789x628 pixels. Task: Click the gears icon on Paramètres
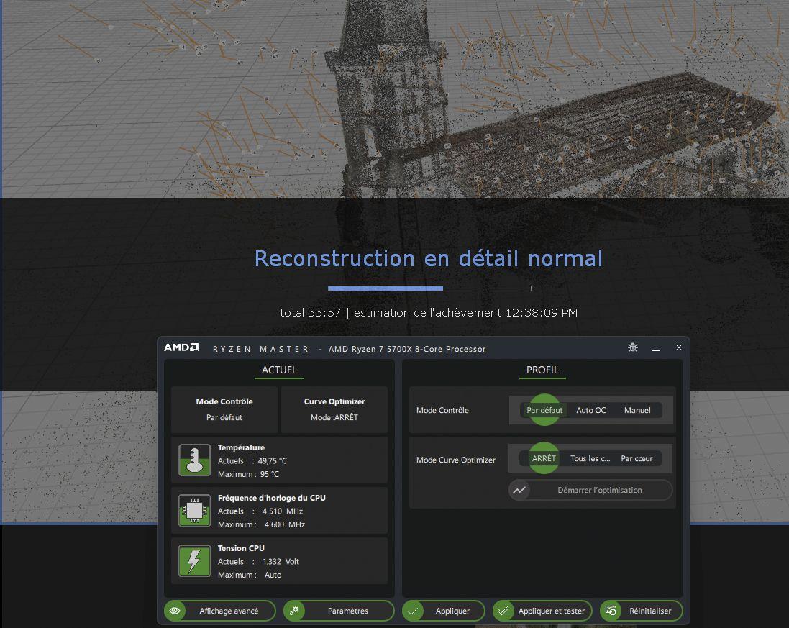point(294,611)
